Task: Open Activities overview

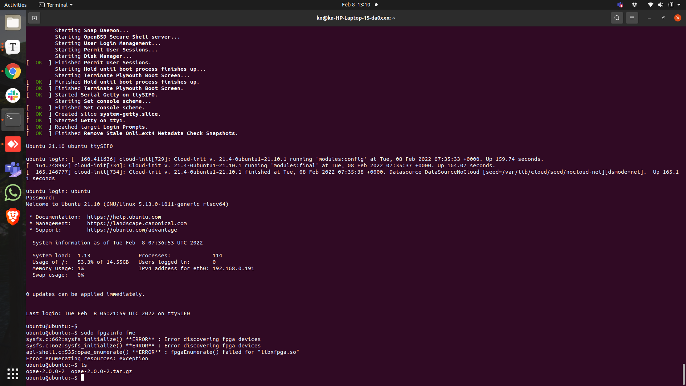Action: [x=15, y=5]
